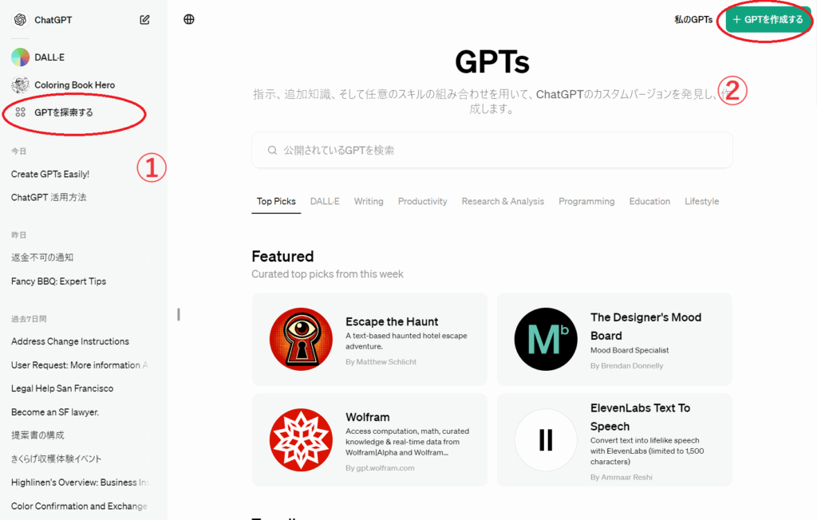This screenshot has width=817, height=520.
Task: Open the Education tab
Action: 649,201
